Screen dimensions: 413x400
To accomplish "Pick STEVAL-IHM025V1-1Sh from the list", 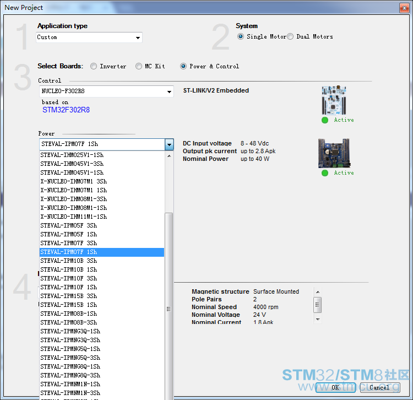I will (x=102, y=155).
